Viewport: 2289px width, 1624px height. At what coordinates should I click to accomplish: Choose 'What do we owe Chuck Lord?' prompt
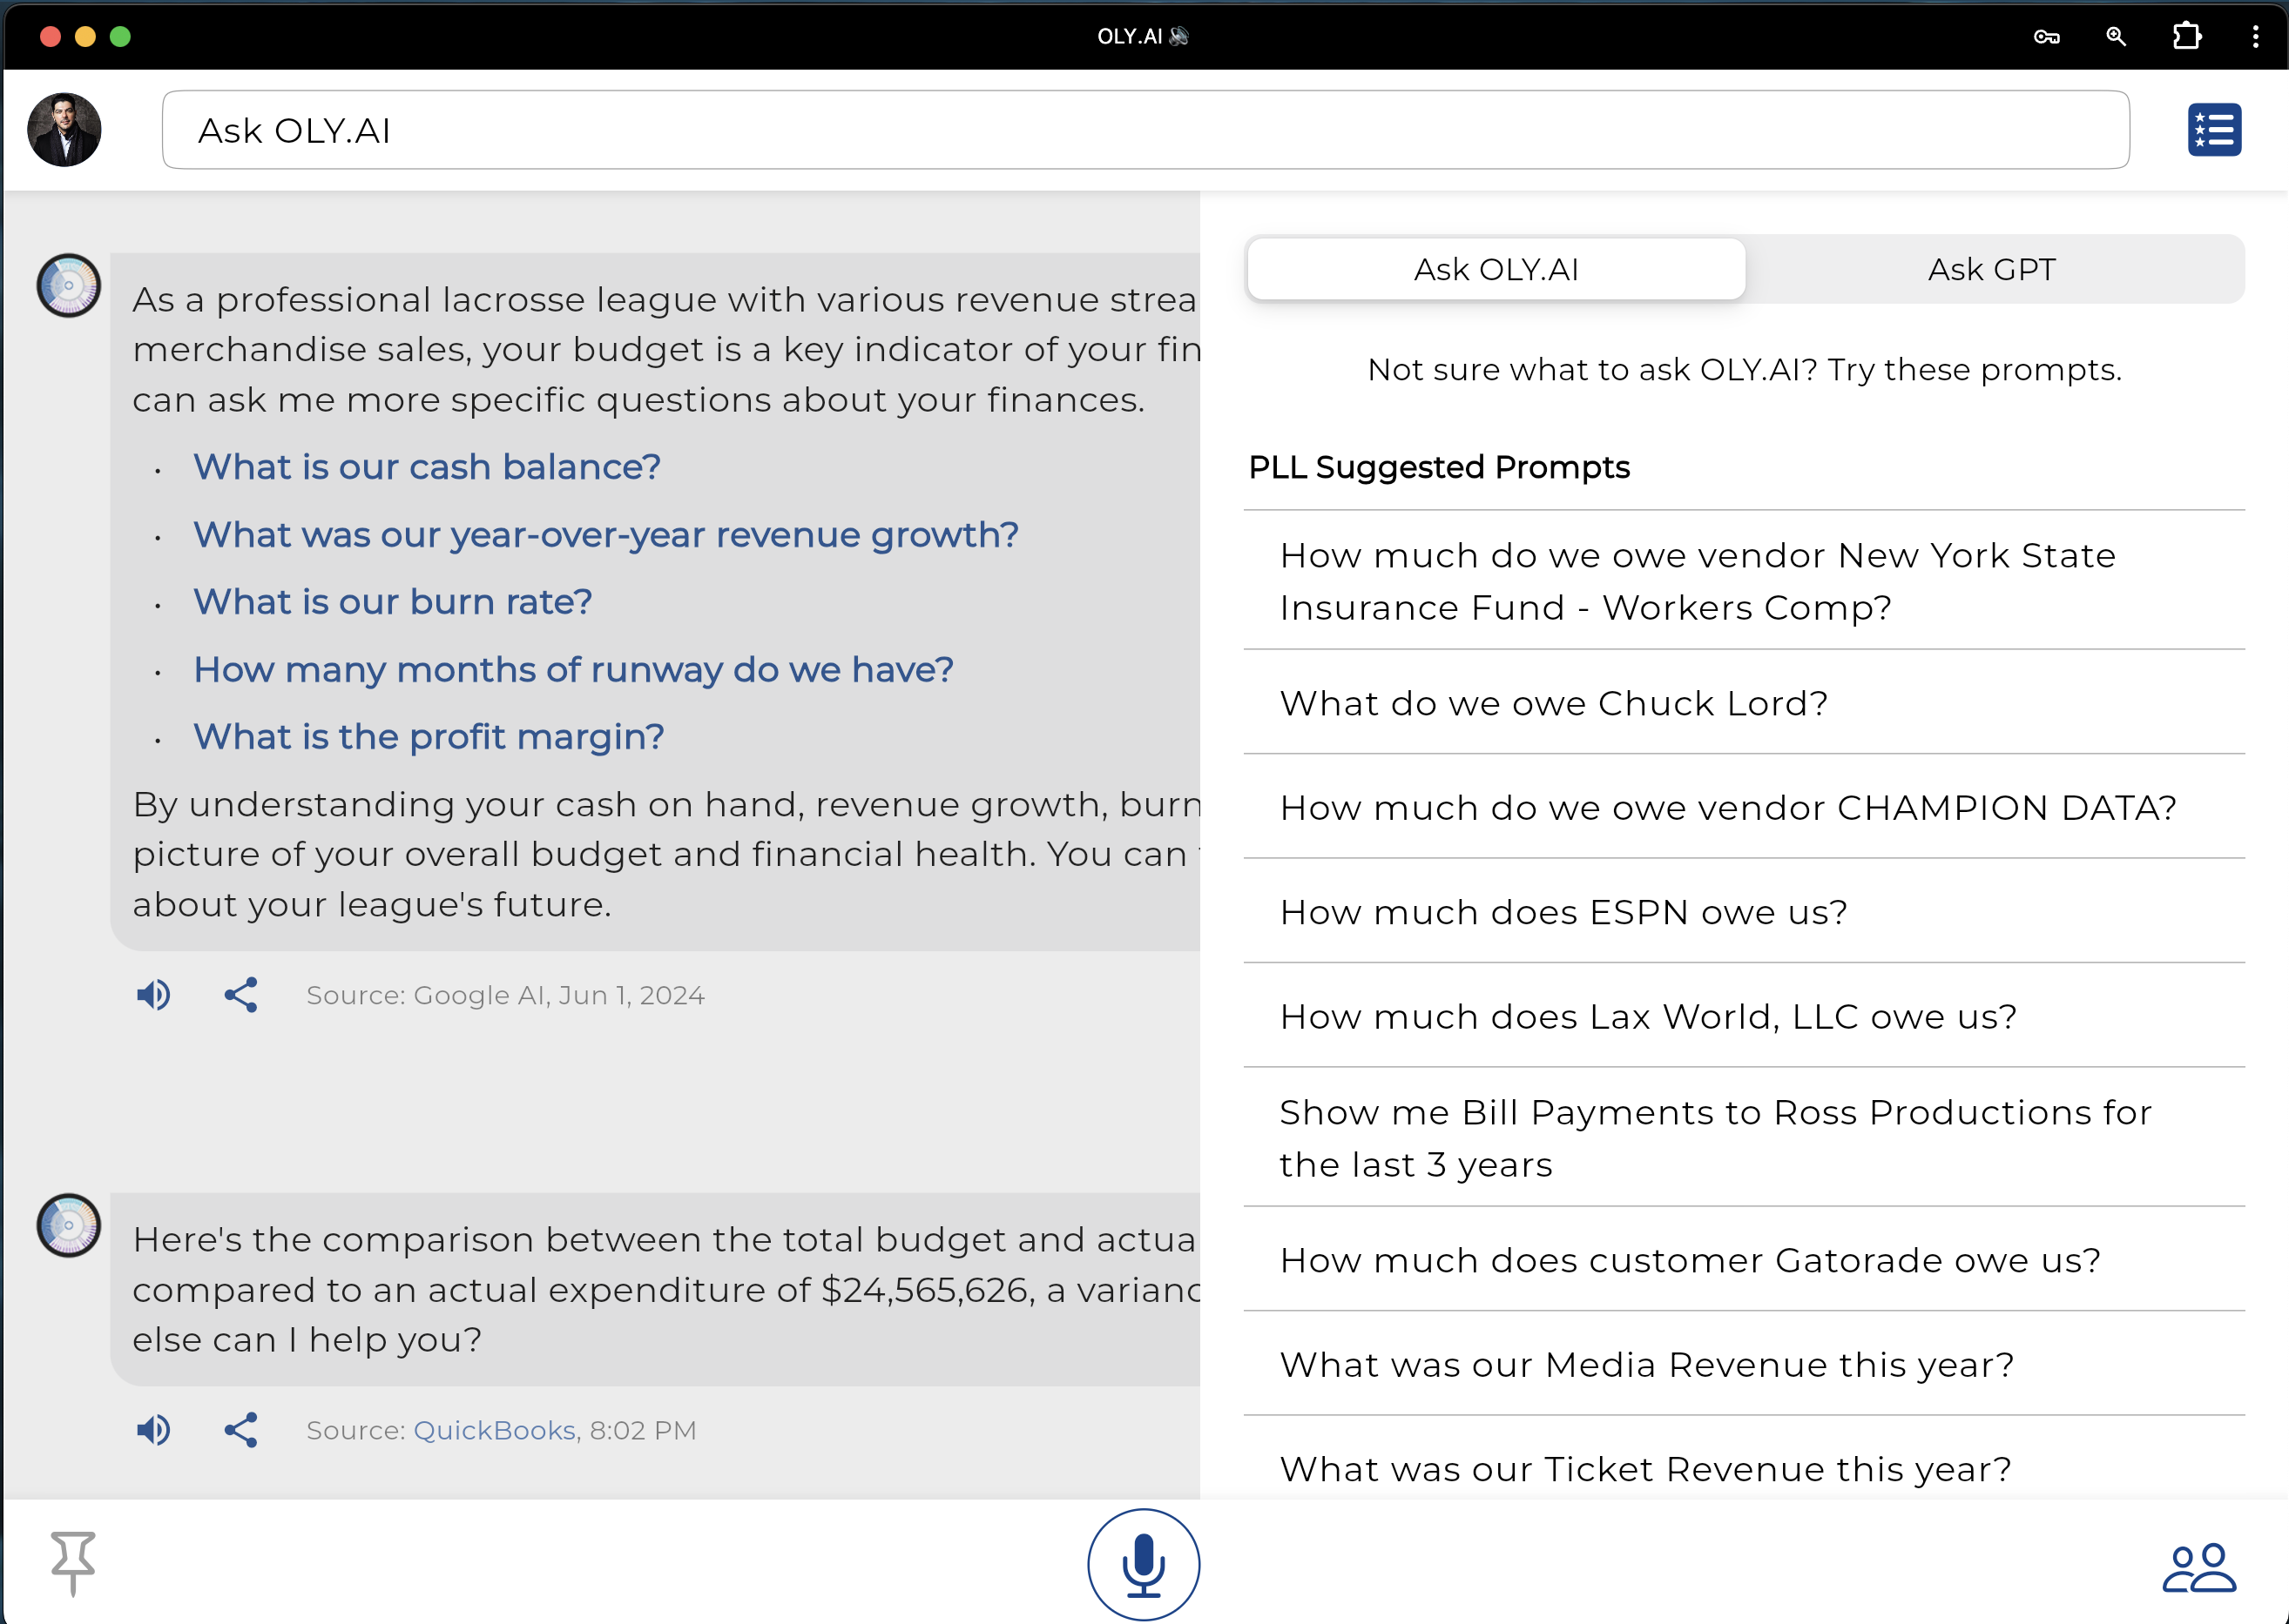tap(1553, 703)
